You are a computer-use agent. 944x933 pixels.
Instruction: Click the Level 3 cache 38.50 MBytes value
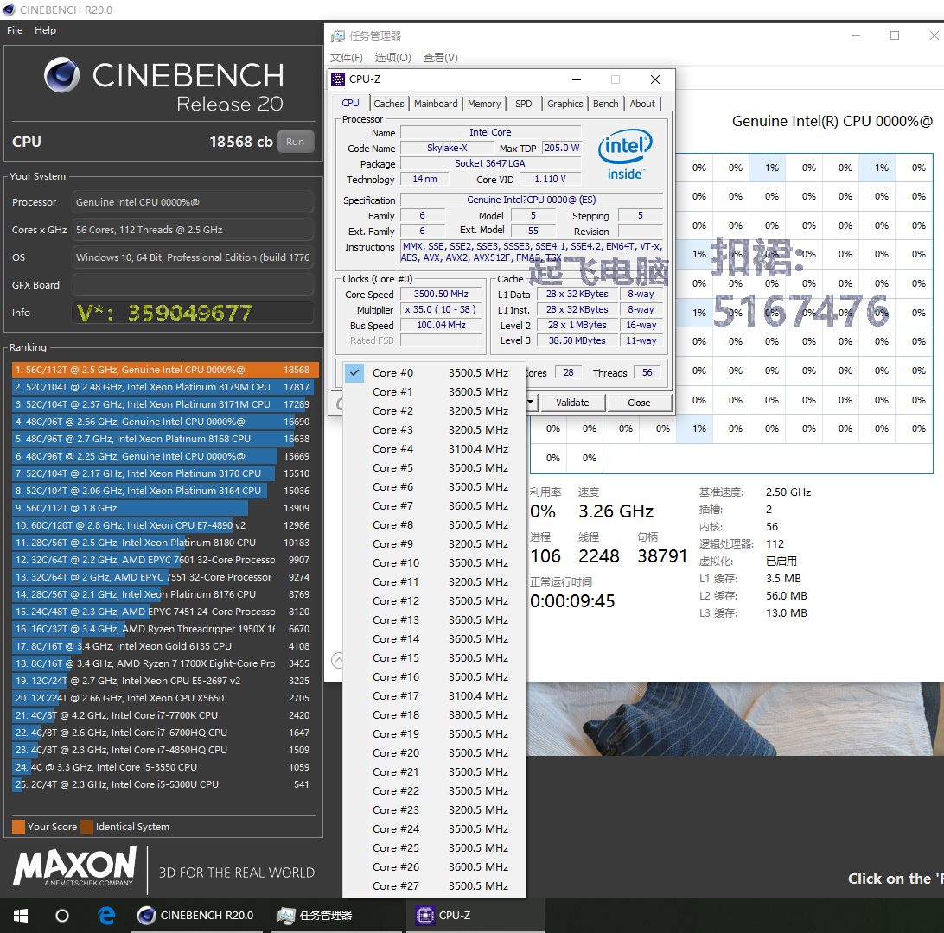(577, 340)
